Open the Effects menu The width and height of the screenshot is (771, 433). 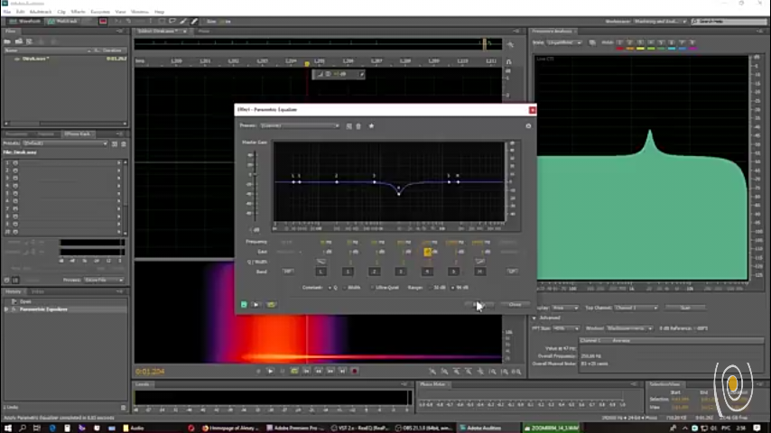tap(78, 12)
